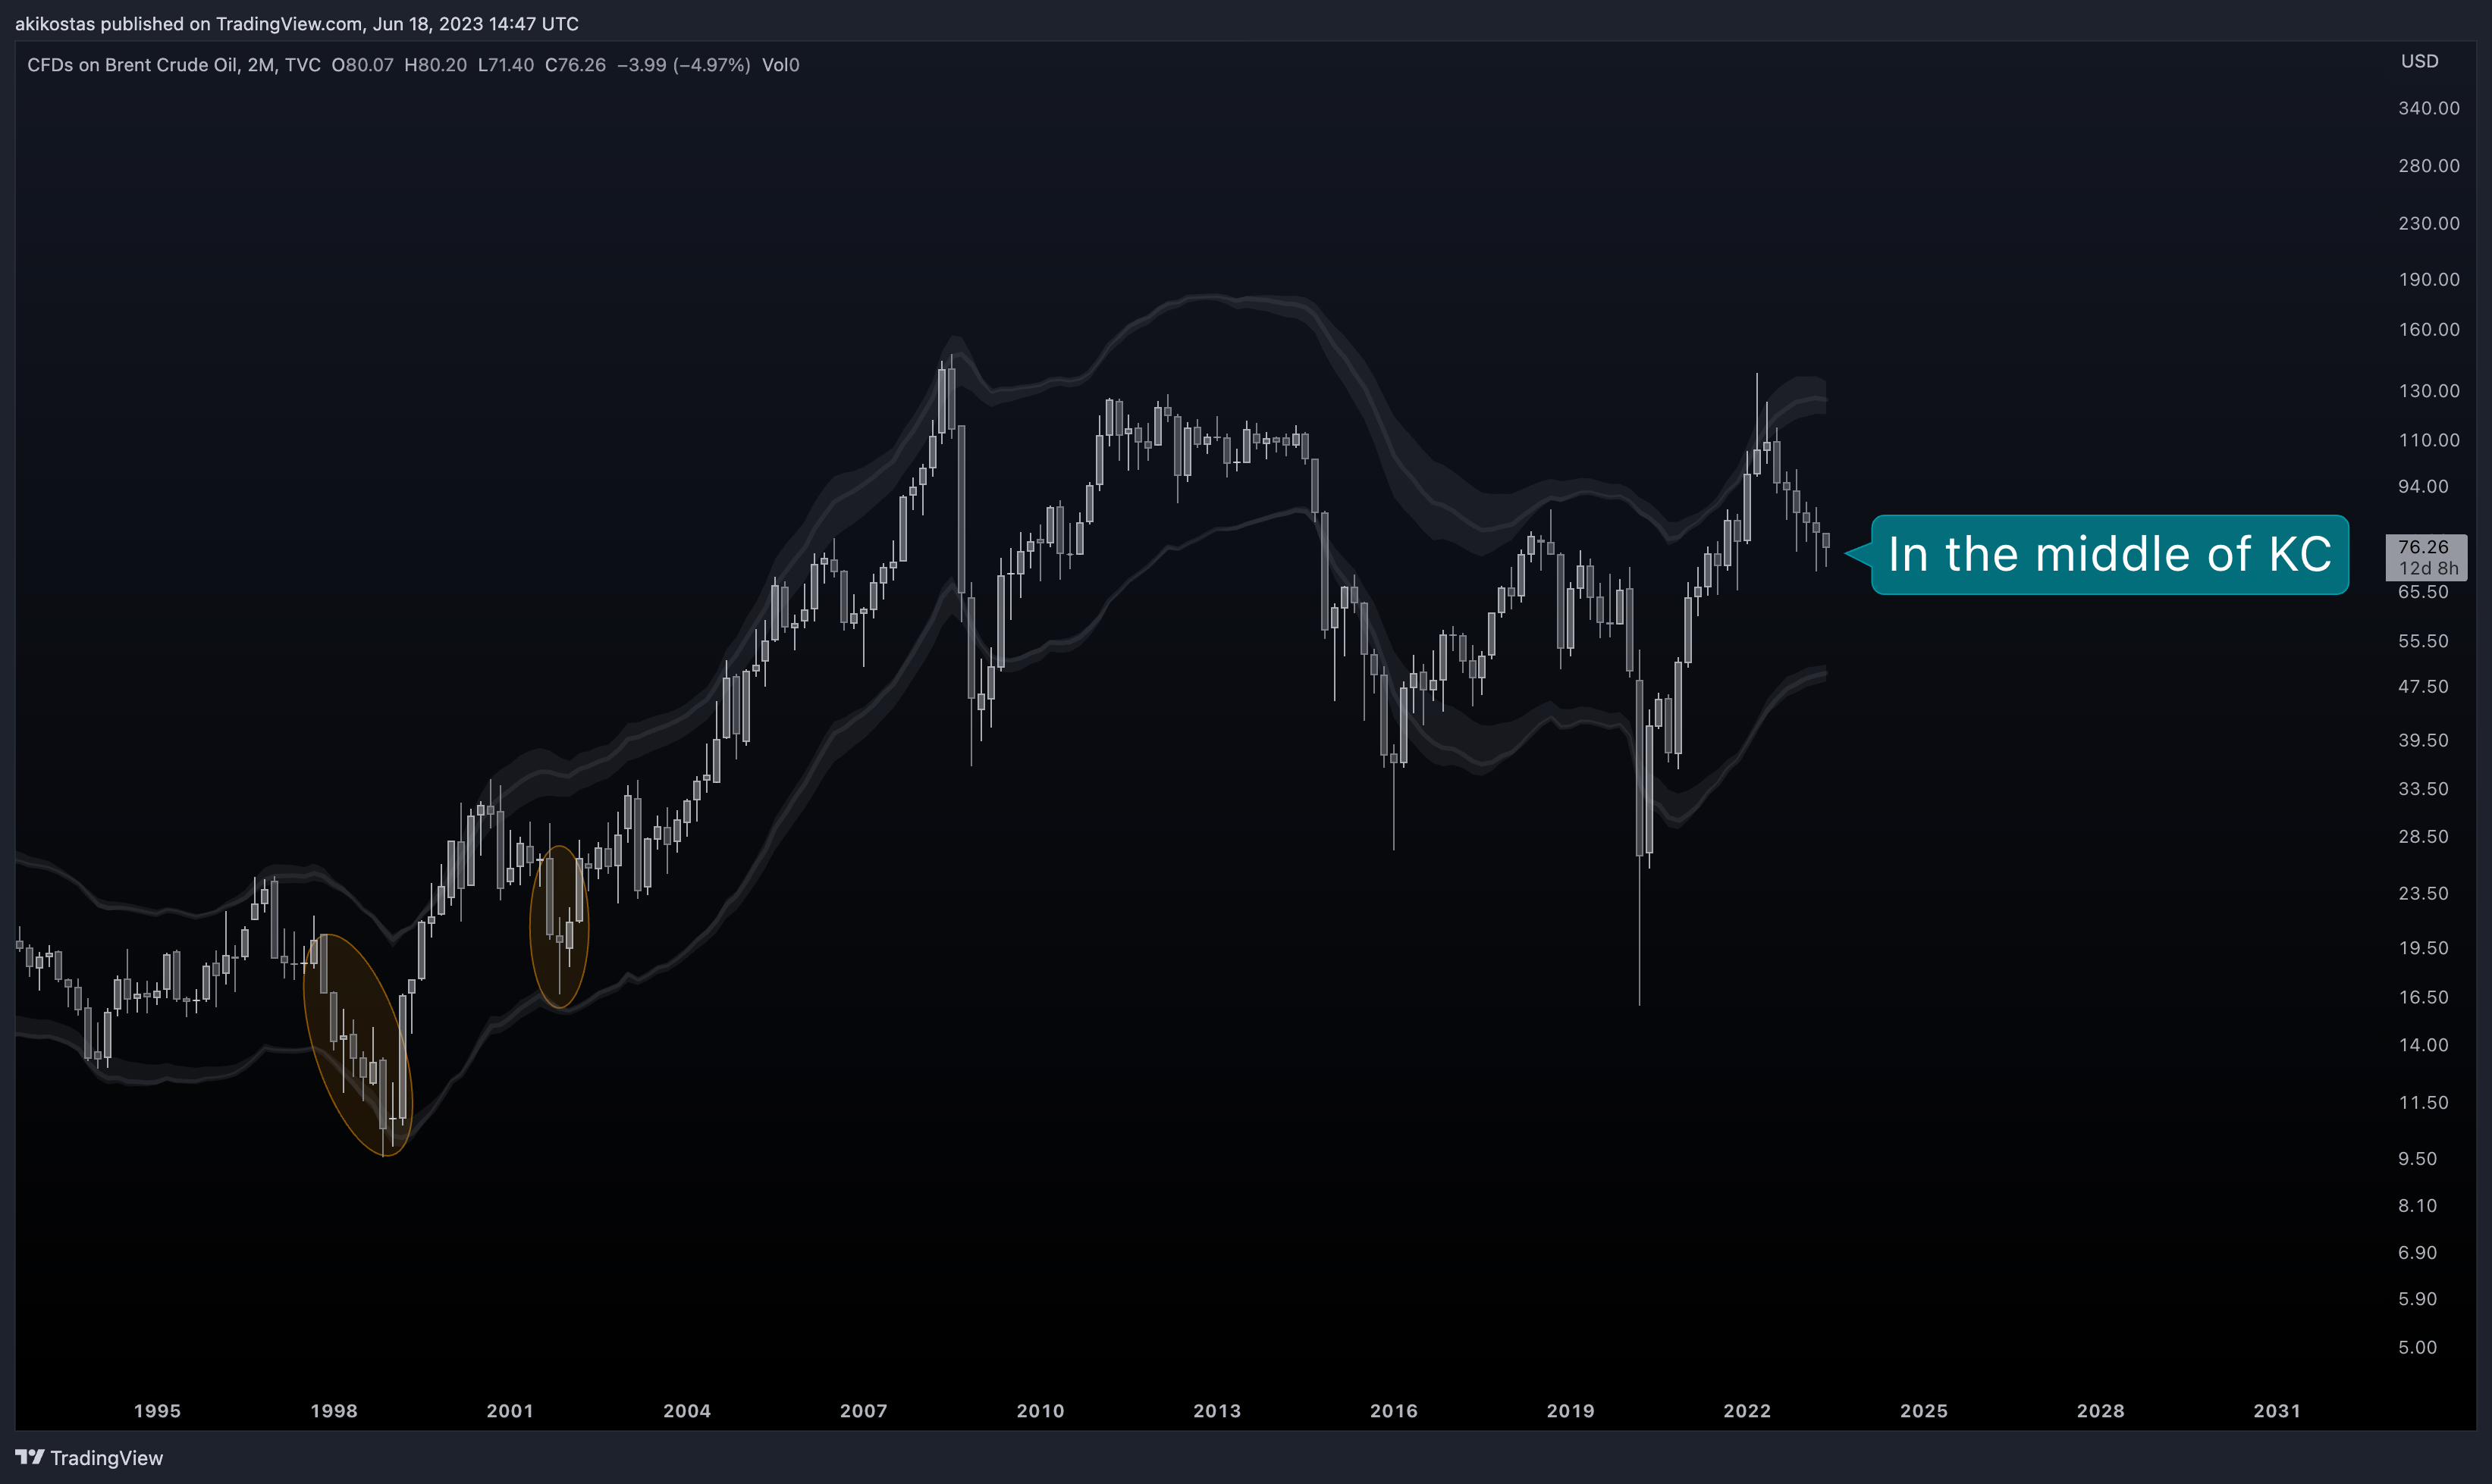This screenshot has width=2492, height=1484.
Task: Click the high value H80.20
Action: [435, 65]
